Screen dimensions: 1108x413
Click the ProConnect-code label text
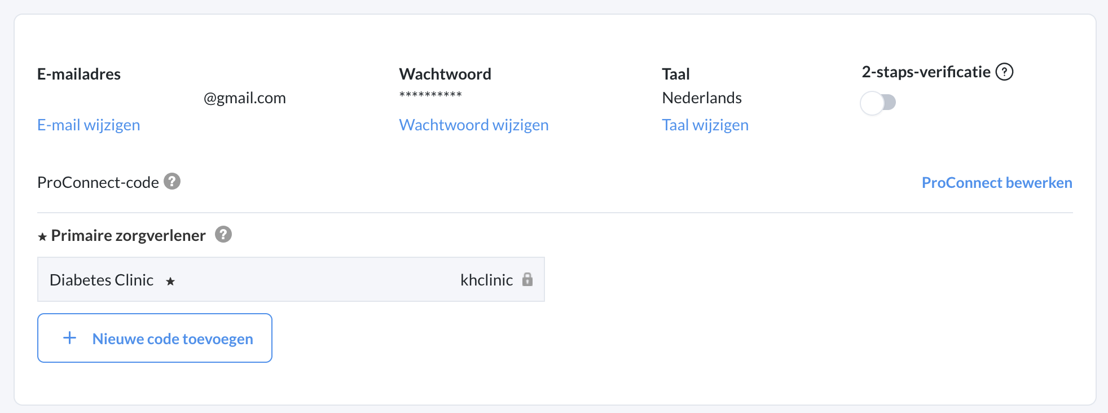[98, 182]
